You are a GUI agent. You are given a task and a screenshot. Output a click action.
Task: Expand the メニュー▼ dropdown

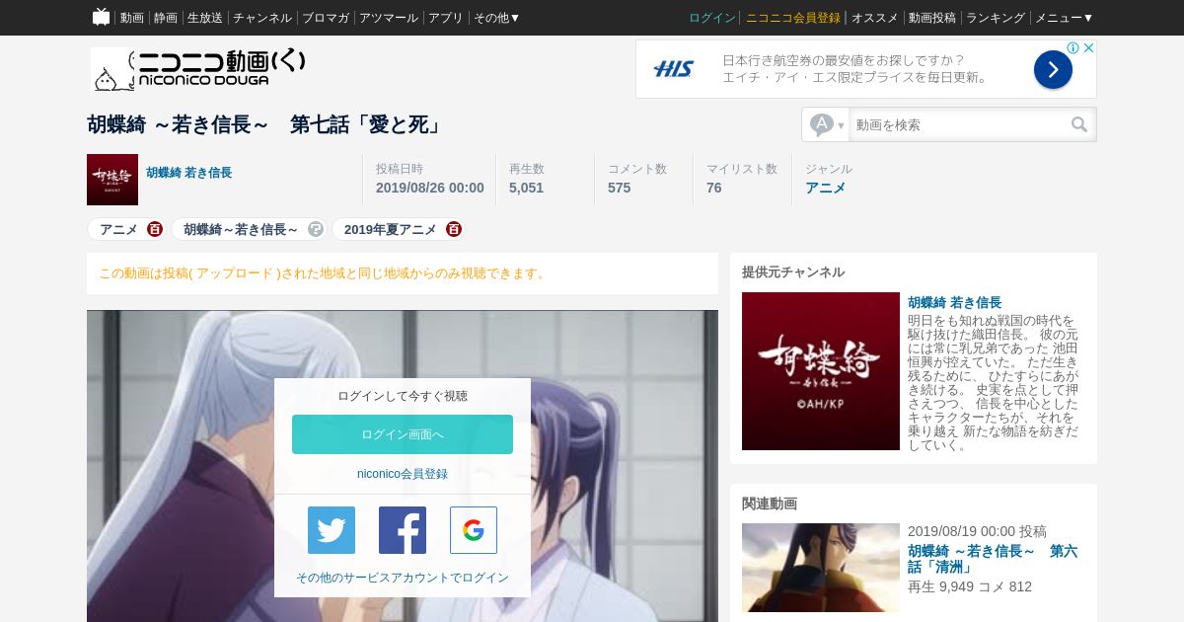[x=1064, y=18]
